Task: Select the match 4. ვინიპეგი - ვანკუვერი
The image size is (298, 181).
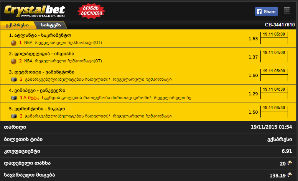Action: click(37, 91)
